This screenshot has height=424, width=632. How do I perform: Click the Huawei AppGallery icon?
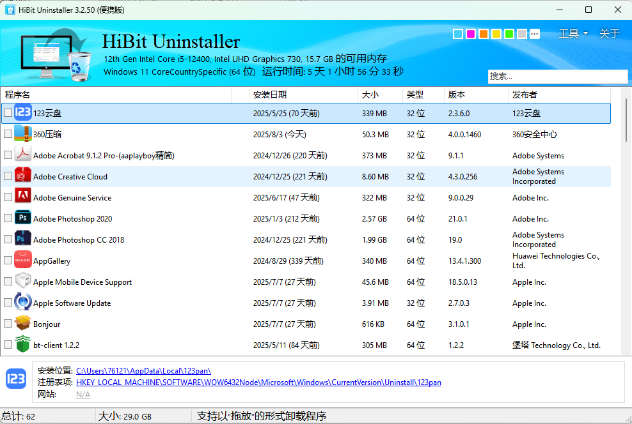[22, 261]
